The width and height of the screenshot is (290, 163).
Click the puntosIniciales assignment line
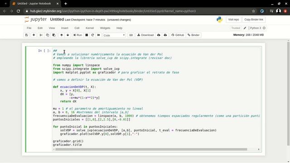point(92,120)
